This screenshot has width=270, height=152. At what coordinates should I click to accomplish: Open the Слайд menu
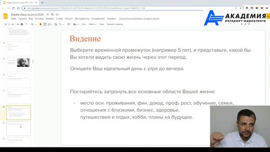[x=59, y=19]
